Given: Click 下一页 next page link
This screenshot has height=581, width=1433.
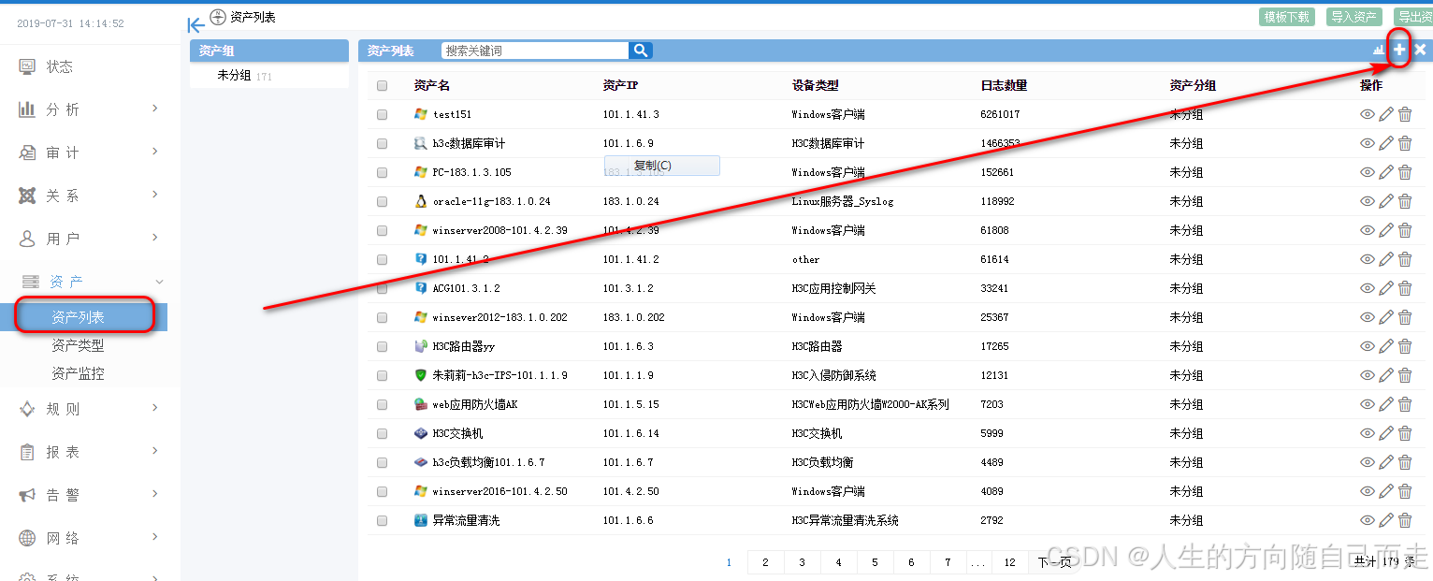Looking at the screenshot, I should pos(1054,562).
